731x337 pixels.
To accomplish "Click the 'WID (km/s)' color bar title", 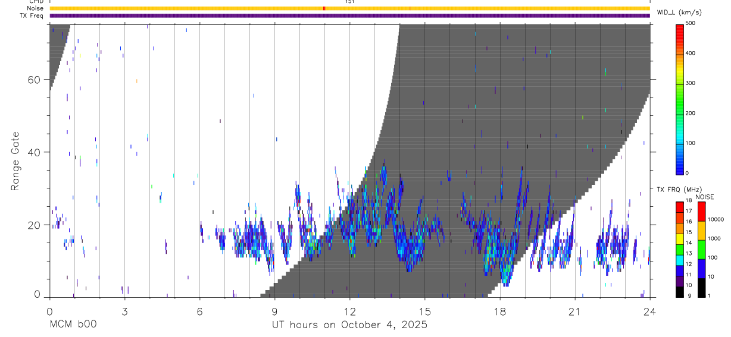I will (680, 12).
